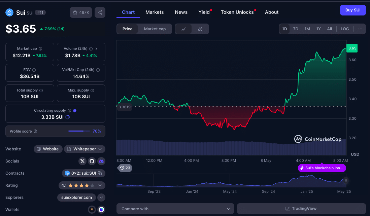370x216 pixels.
Task: Click the $36.54B FDV value
Action: click(x=30, y=76)
